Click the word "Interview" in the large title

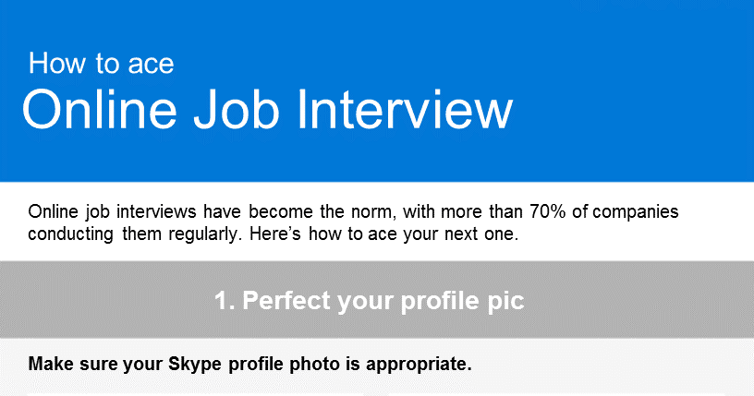(x=405, y=110)
